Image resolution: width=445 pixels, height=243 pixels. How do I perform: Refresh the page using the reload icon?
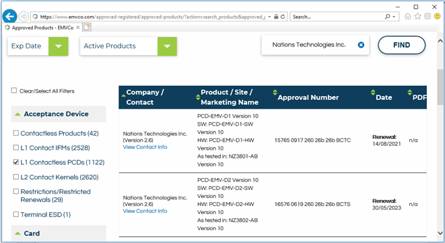click(x=283, y=17)
